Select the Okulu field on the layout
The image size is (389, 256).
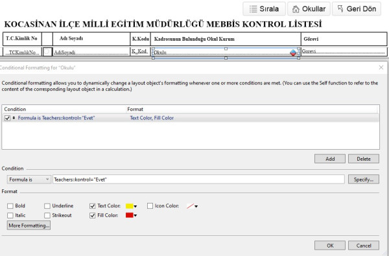tap(226, 52)
